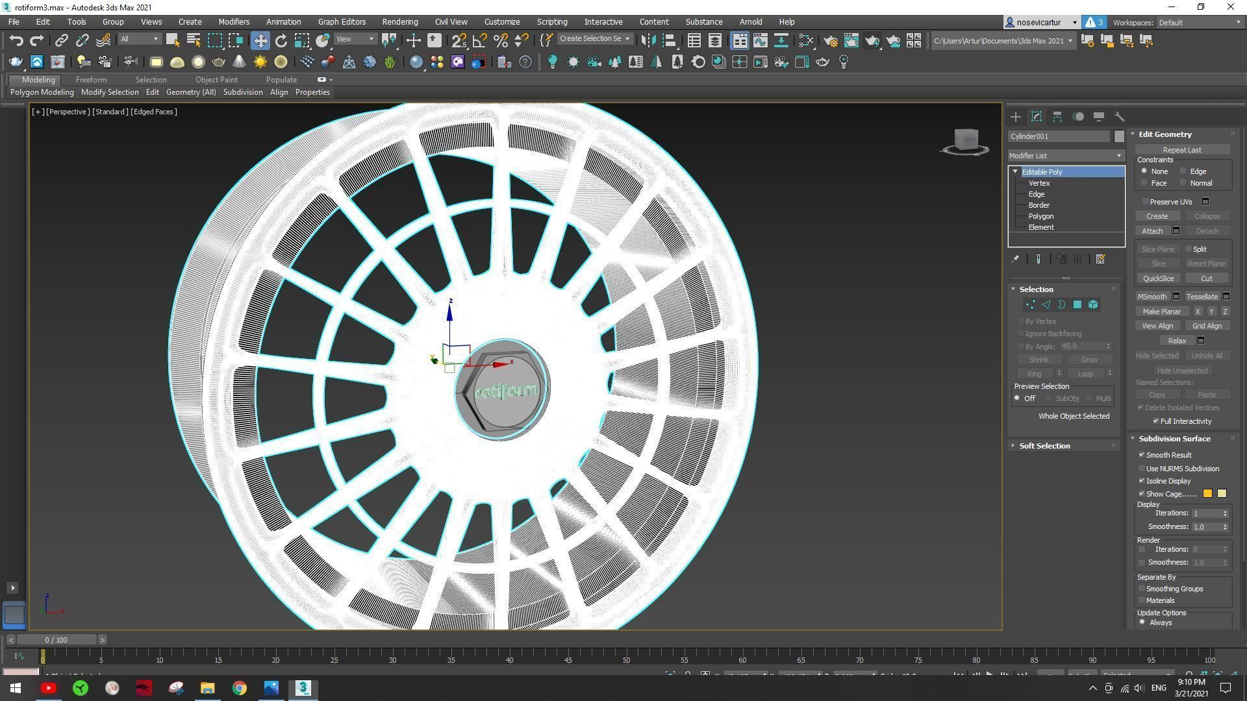
Task: Collapse the Subdivision Surface rollout
Action: 1133,439
